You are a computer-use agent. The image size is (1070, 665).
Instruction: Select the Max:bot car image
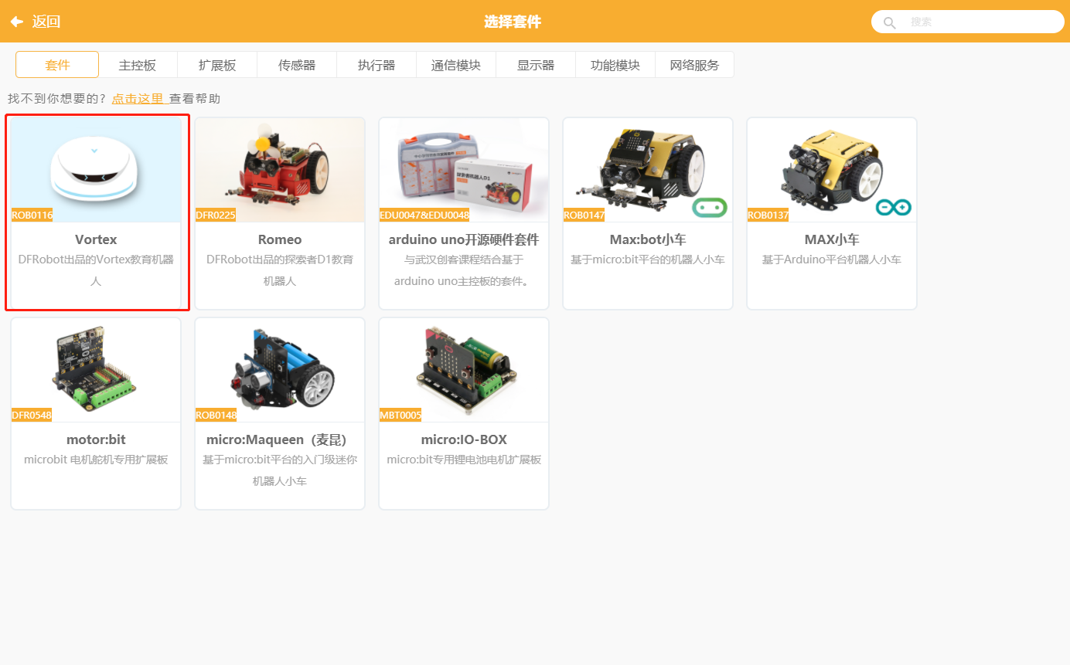[648, 169]
